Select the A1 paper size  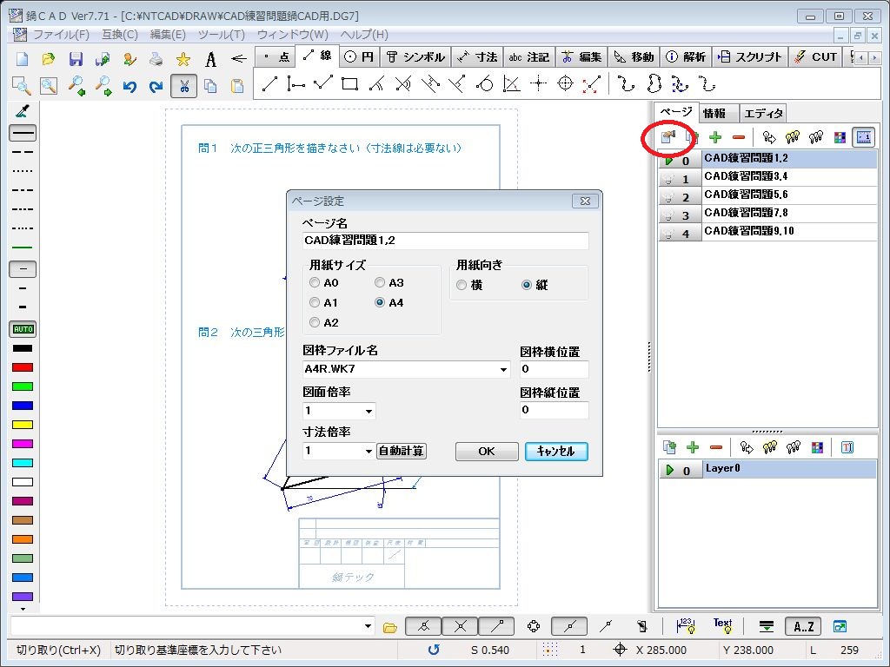[x=323, y=302]
